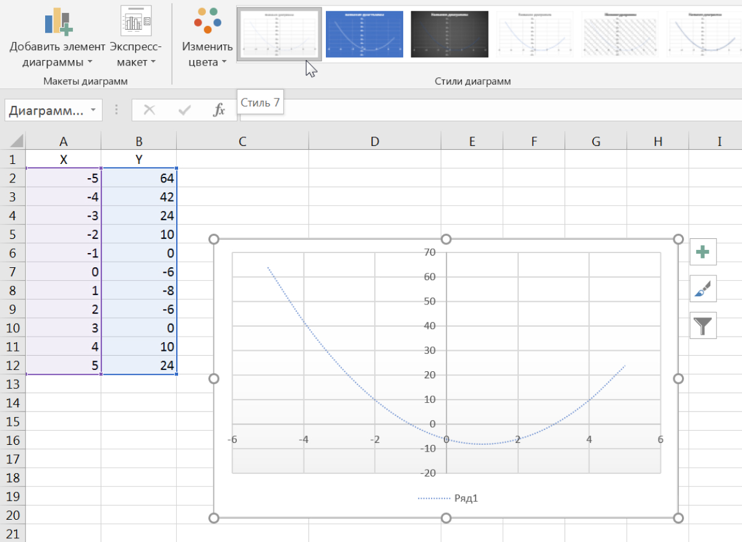Open the funnel Chart Filters button
This screenshot has width=742, height=542.
click(703, 325)
